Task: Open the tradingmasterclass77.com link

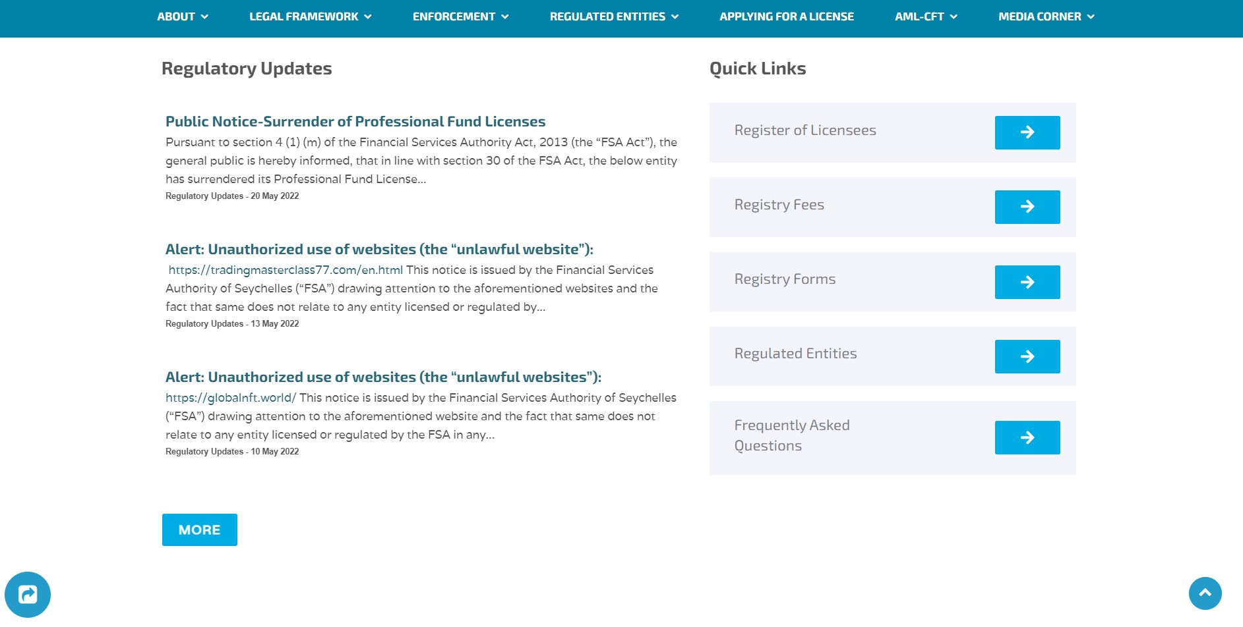Action: click(x=286, y=270)
